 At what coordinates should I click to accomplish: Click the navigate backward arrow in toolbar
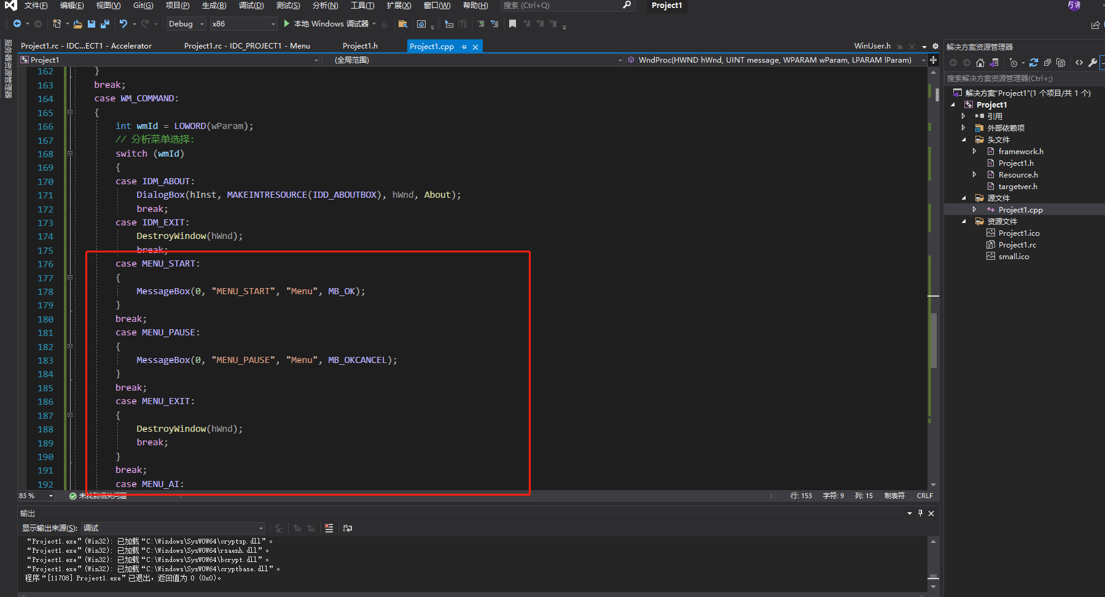tap(17, 24)
